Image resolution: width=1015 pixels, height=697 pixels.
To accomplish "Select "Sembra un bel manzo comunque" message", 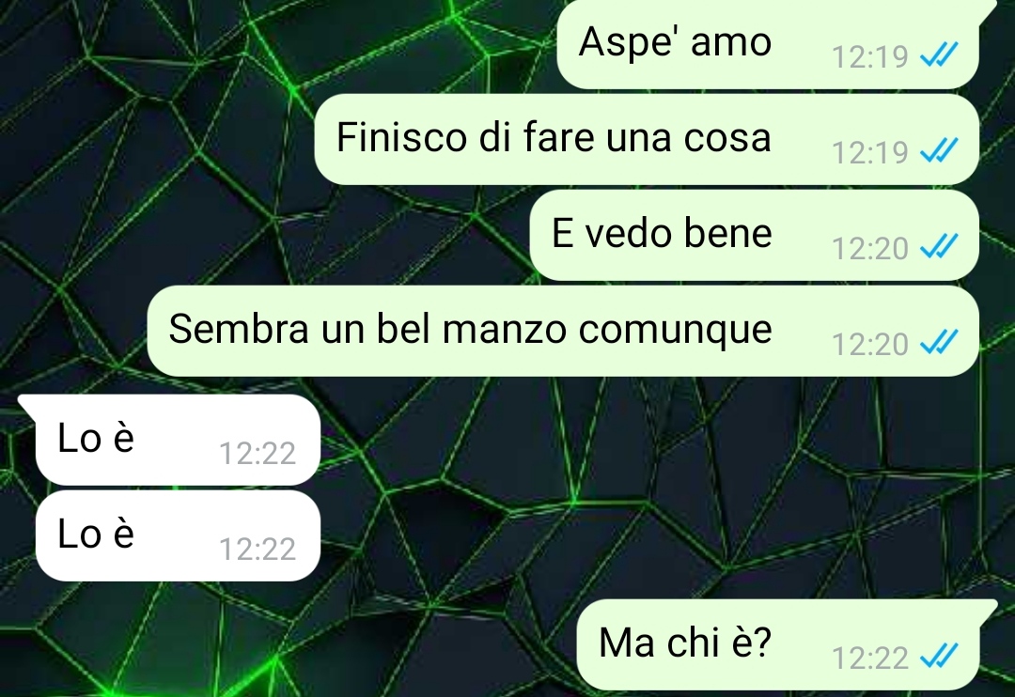I will [563, 331].
